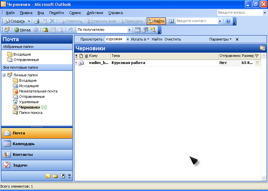Click the Folder List icon at bottom

55,176
